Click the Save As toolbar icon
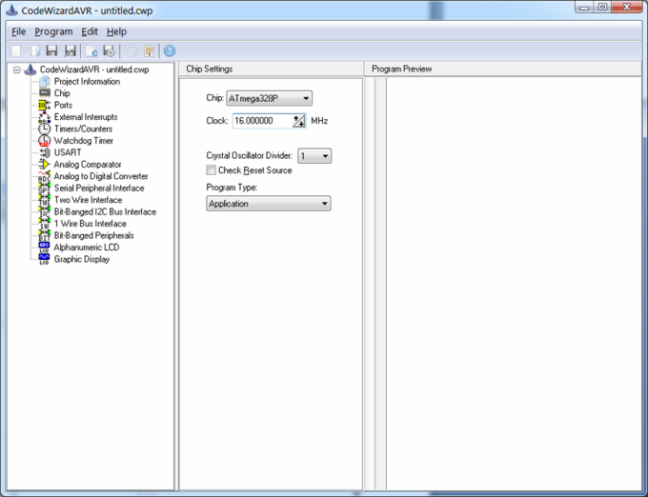Viewport: 648px width, 497px height. pyautogui.click(x=70, y=50)
